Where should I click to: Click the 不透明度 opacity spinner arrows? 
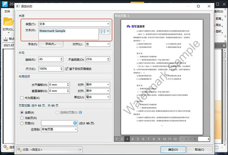point(108,59)
